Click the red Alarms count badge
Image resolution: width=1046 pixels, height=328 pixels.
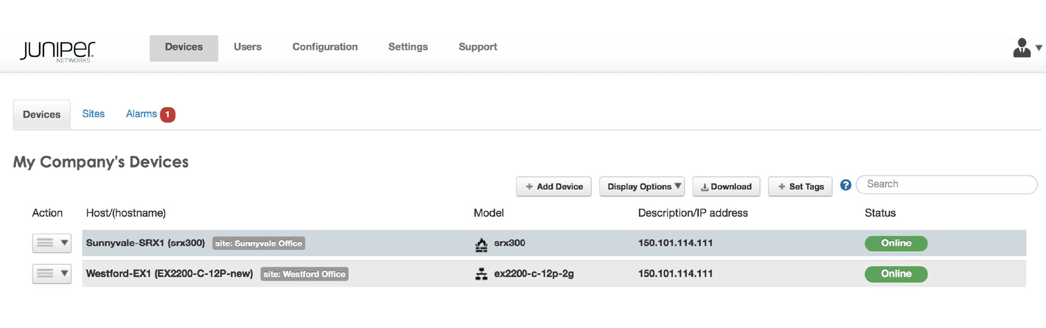click(x=168, y=114)
